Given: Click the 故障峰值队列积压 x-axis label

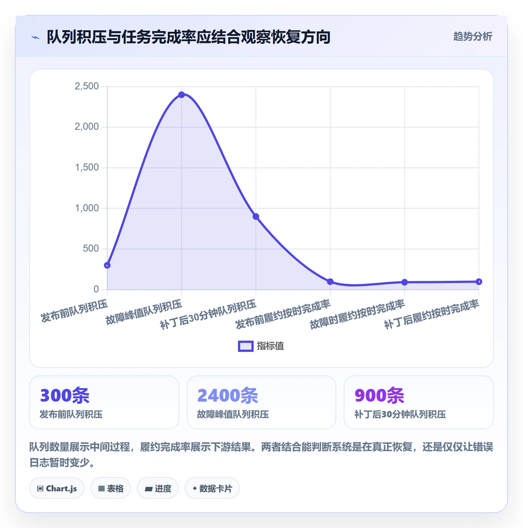Looking at the screenshot, I should click(x=144, y=312).
